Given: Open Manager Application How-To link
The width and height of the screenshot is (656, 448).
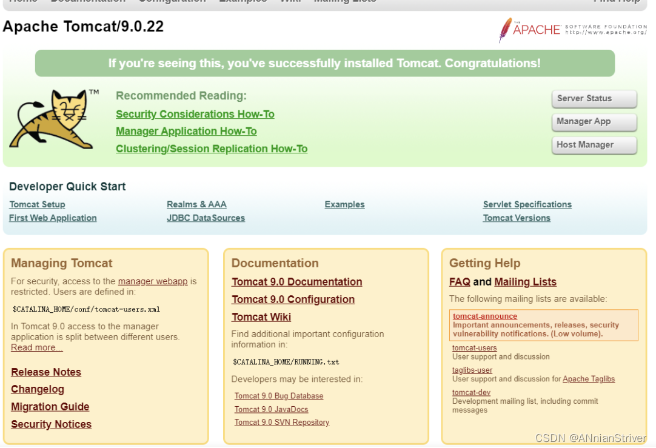Looking at the screenshot, I should 186,132.
